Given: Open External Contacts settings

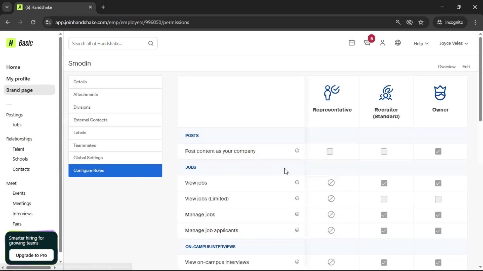Looking at the screenshot, I should coord(115,120).
